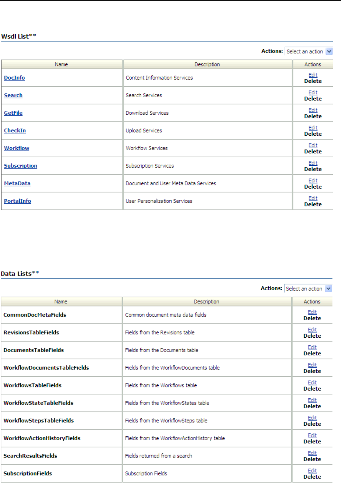Delete the WorkflowDocumentsTableFields data list

click(x=312, y=371)
